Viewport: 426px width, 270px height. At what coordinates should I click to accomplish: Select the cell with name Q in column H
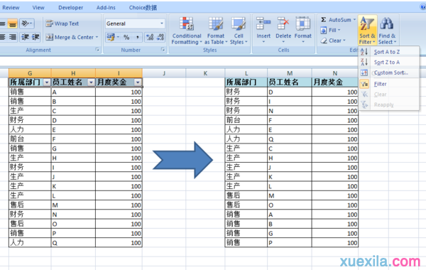click(73, 242)
